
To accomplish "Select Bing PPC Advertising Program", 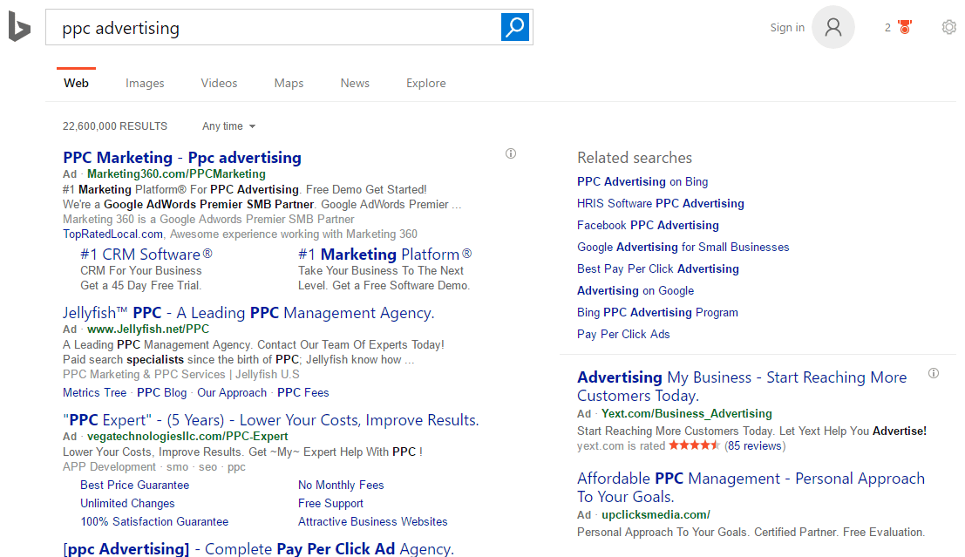I will (657, 313).
